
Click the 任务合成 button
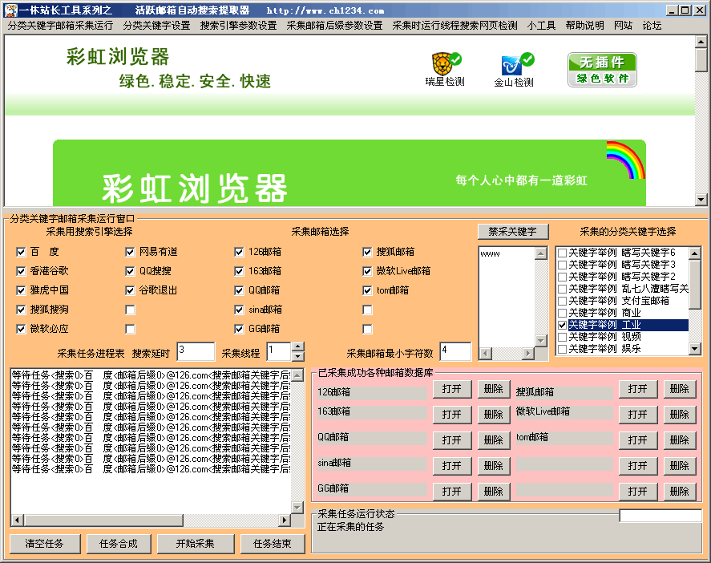click(x=119, y=544)
